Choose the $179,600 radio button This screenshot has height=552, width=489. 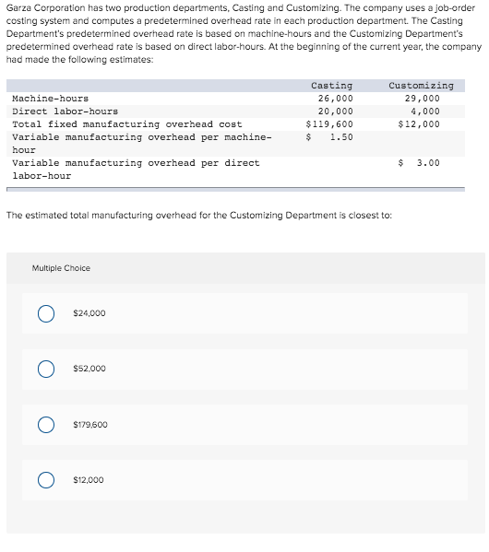click(46, 425)
